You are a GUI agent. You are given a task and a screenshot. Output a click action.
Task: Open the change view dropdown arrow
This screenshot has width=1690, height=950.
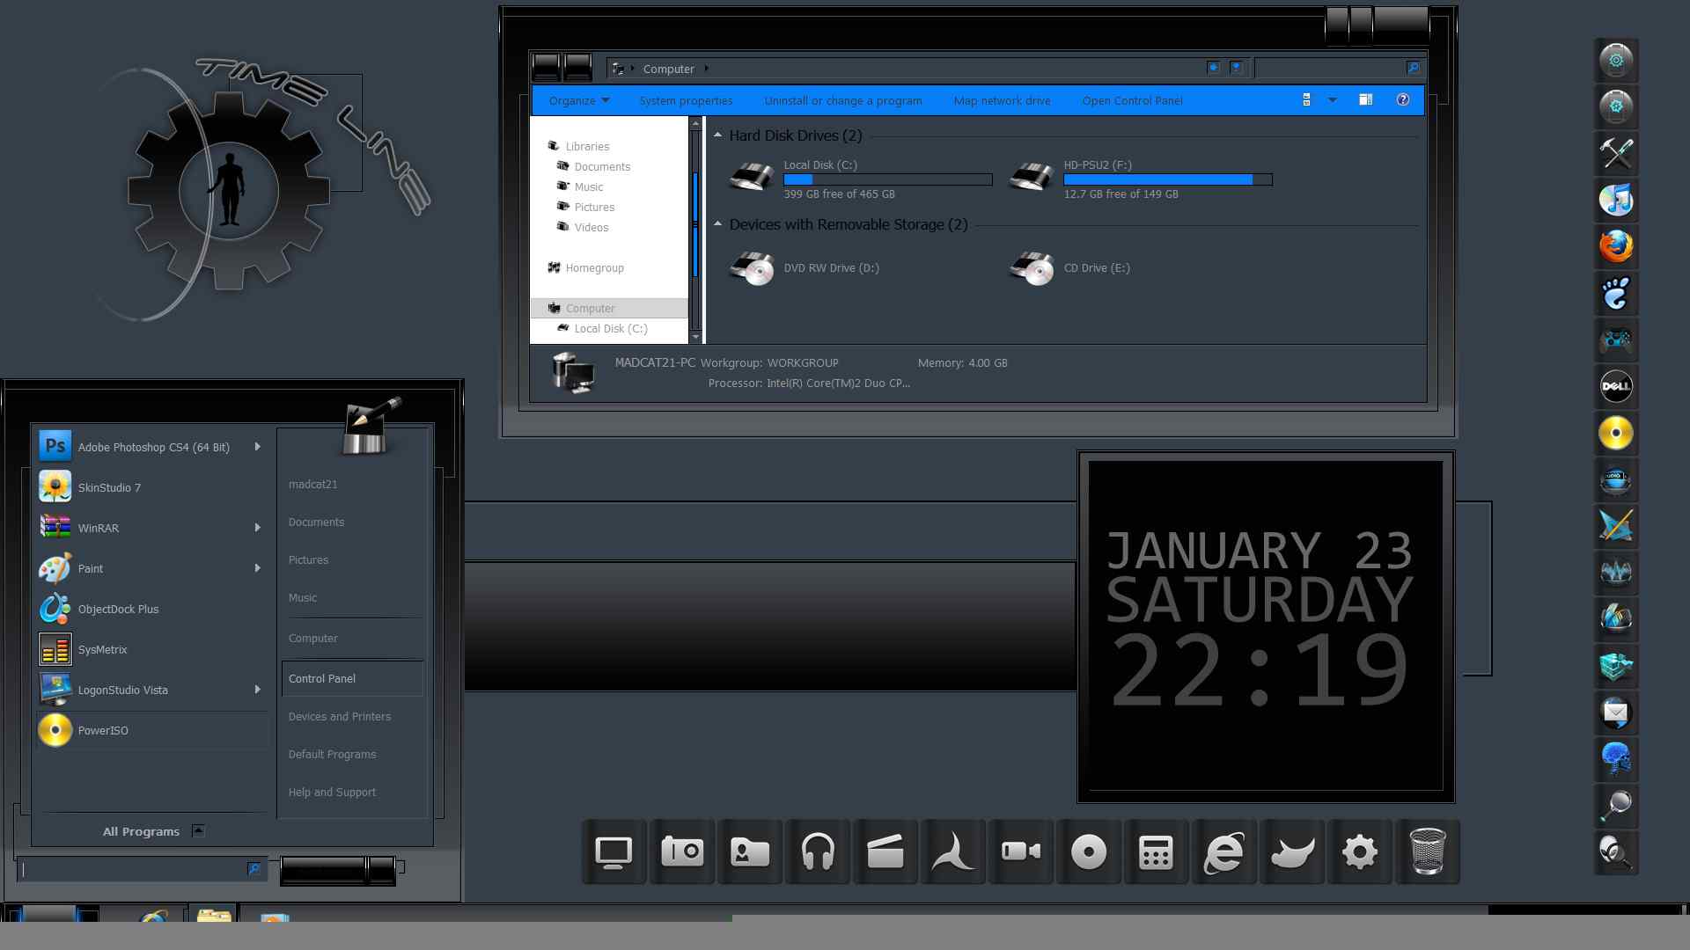click(1333, 100)
